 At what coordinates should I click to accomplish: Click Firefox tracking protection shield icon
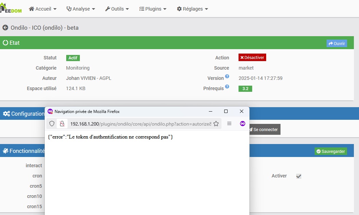tap(52, 124)
